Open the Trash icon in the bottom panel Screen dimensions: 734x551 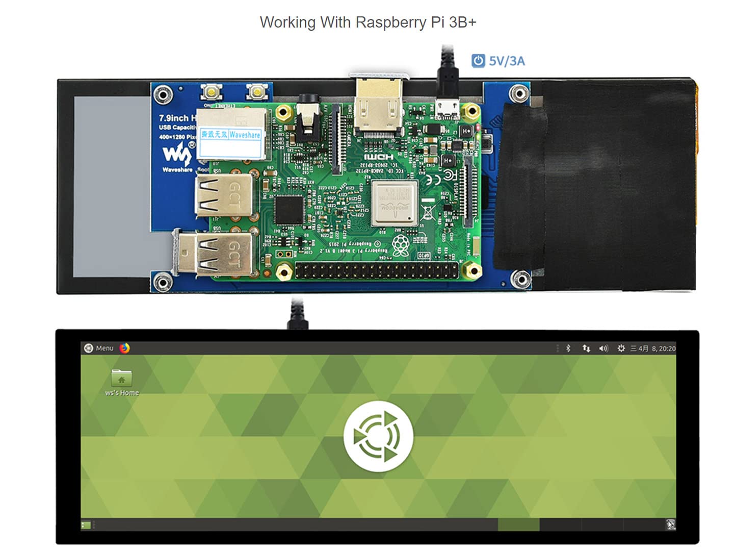670,524
